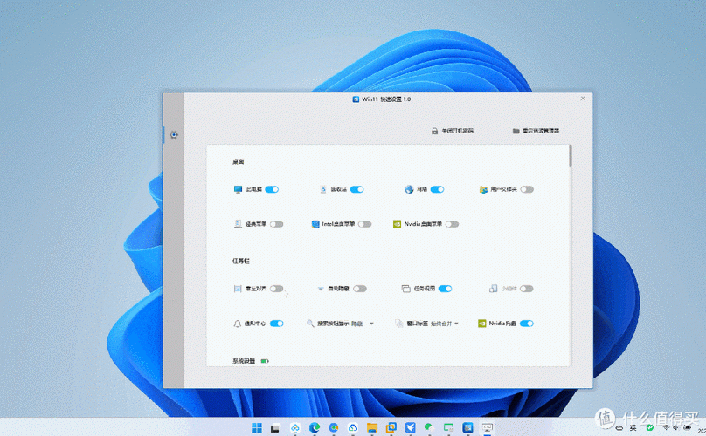Click the settings panel vertical scrollbar
Image resolution: width=706 pixels, height=436 pixels.
570,157
